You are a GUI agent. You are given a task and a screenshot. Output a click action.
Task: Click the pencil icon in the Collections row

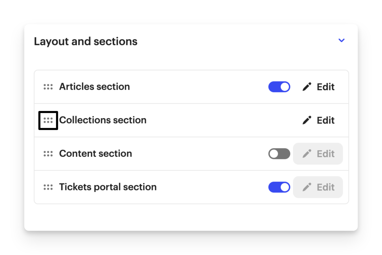tap(307, 120)
